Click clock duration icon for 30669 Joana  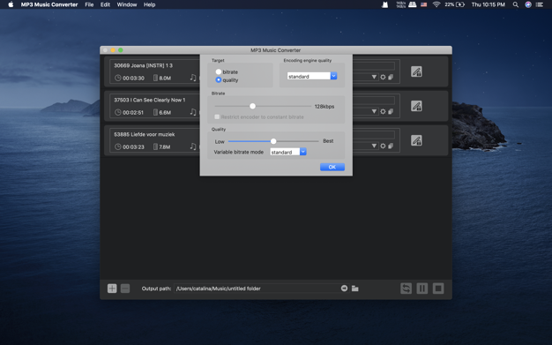point(118,78)
